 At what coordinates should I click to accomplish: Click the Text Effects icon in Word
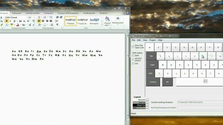[x=7, y=25]
